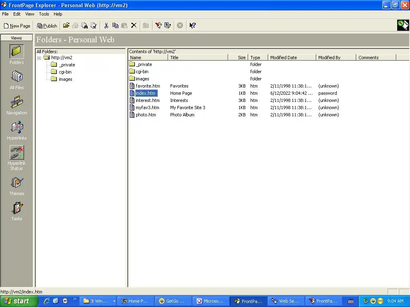
Task: Click the Stop icon in the toolbar
Action: tap(180, 25)
